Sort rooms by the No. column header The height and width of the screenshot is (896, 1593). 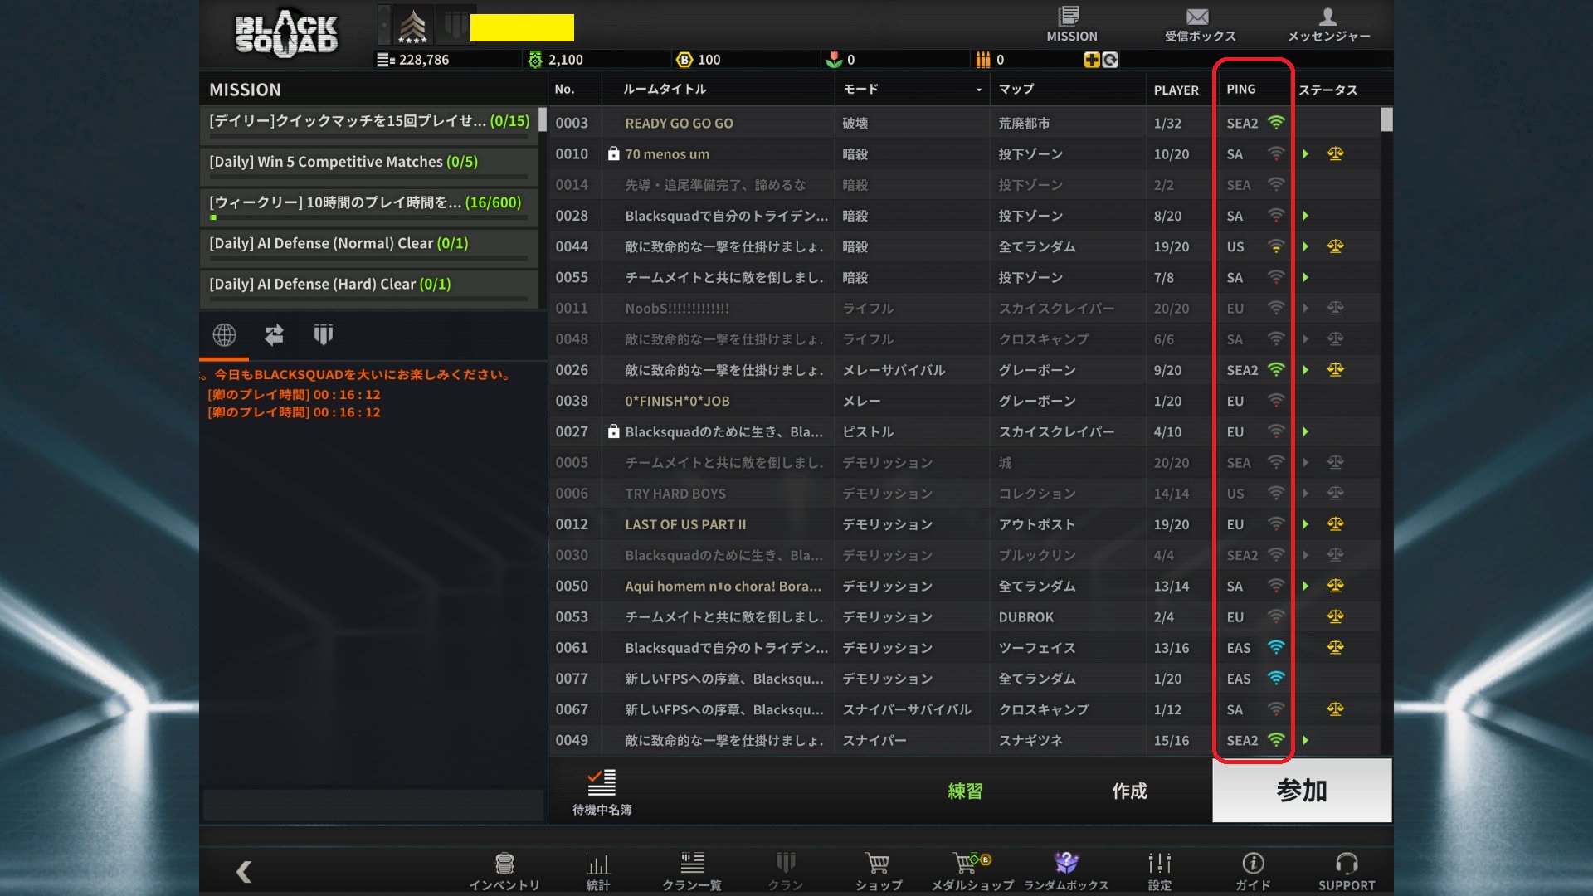564,89
